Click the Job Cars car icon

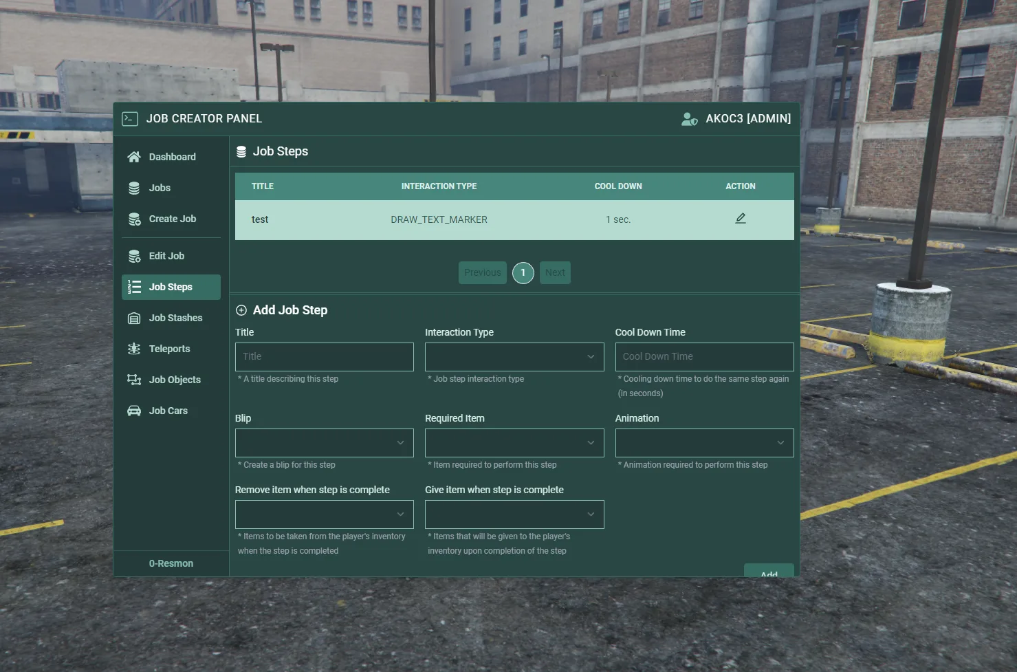(134, 411)
